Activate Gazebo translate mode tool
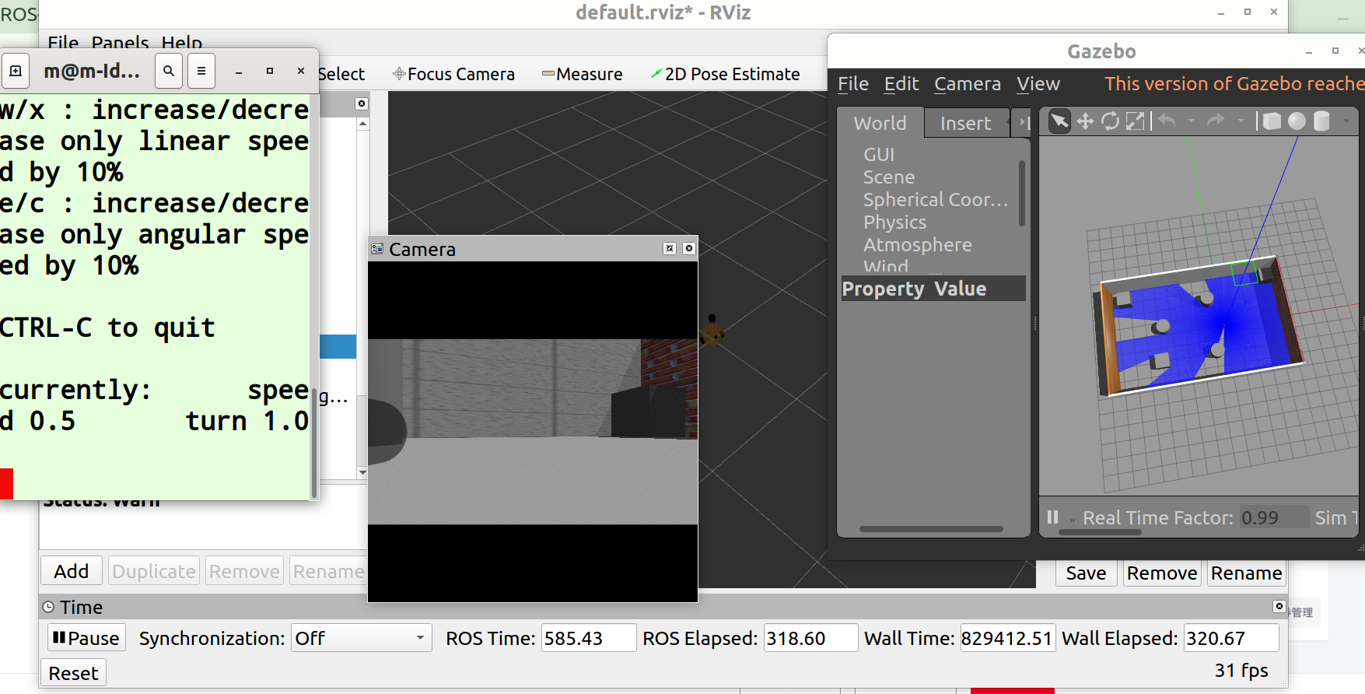This screenshot has height=694, width=1365. click(1085, 121)
